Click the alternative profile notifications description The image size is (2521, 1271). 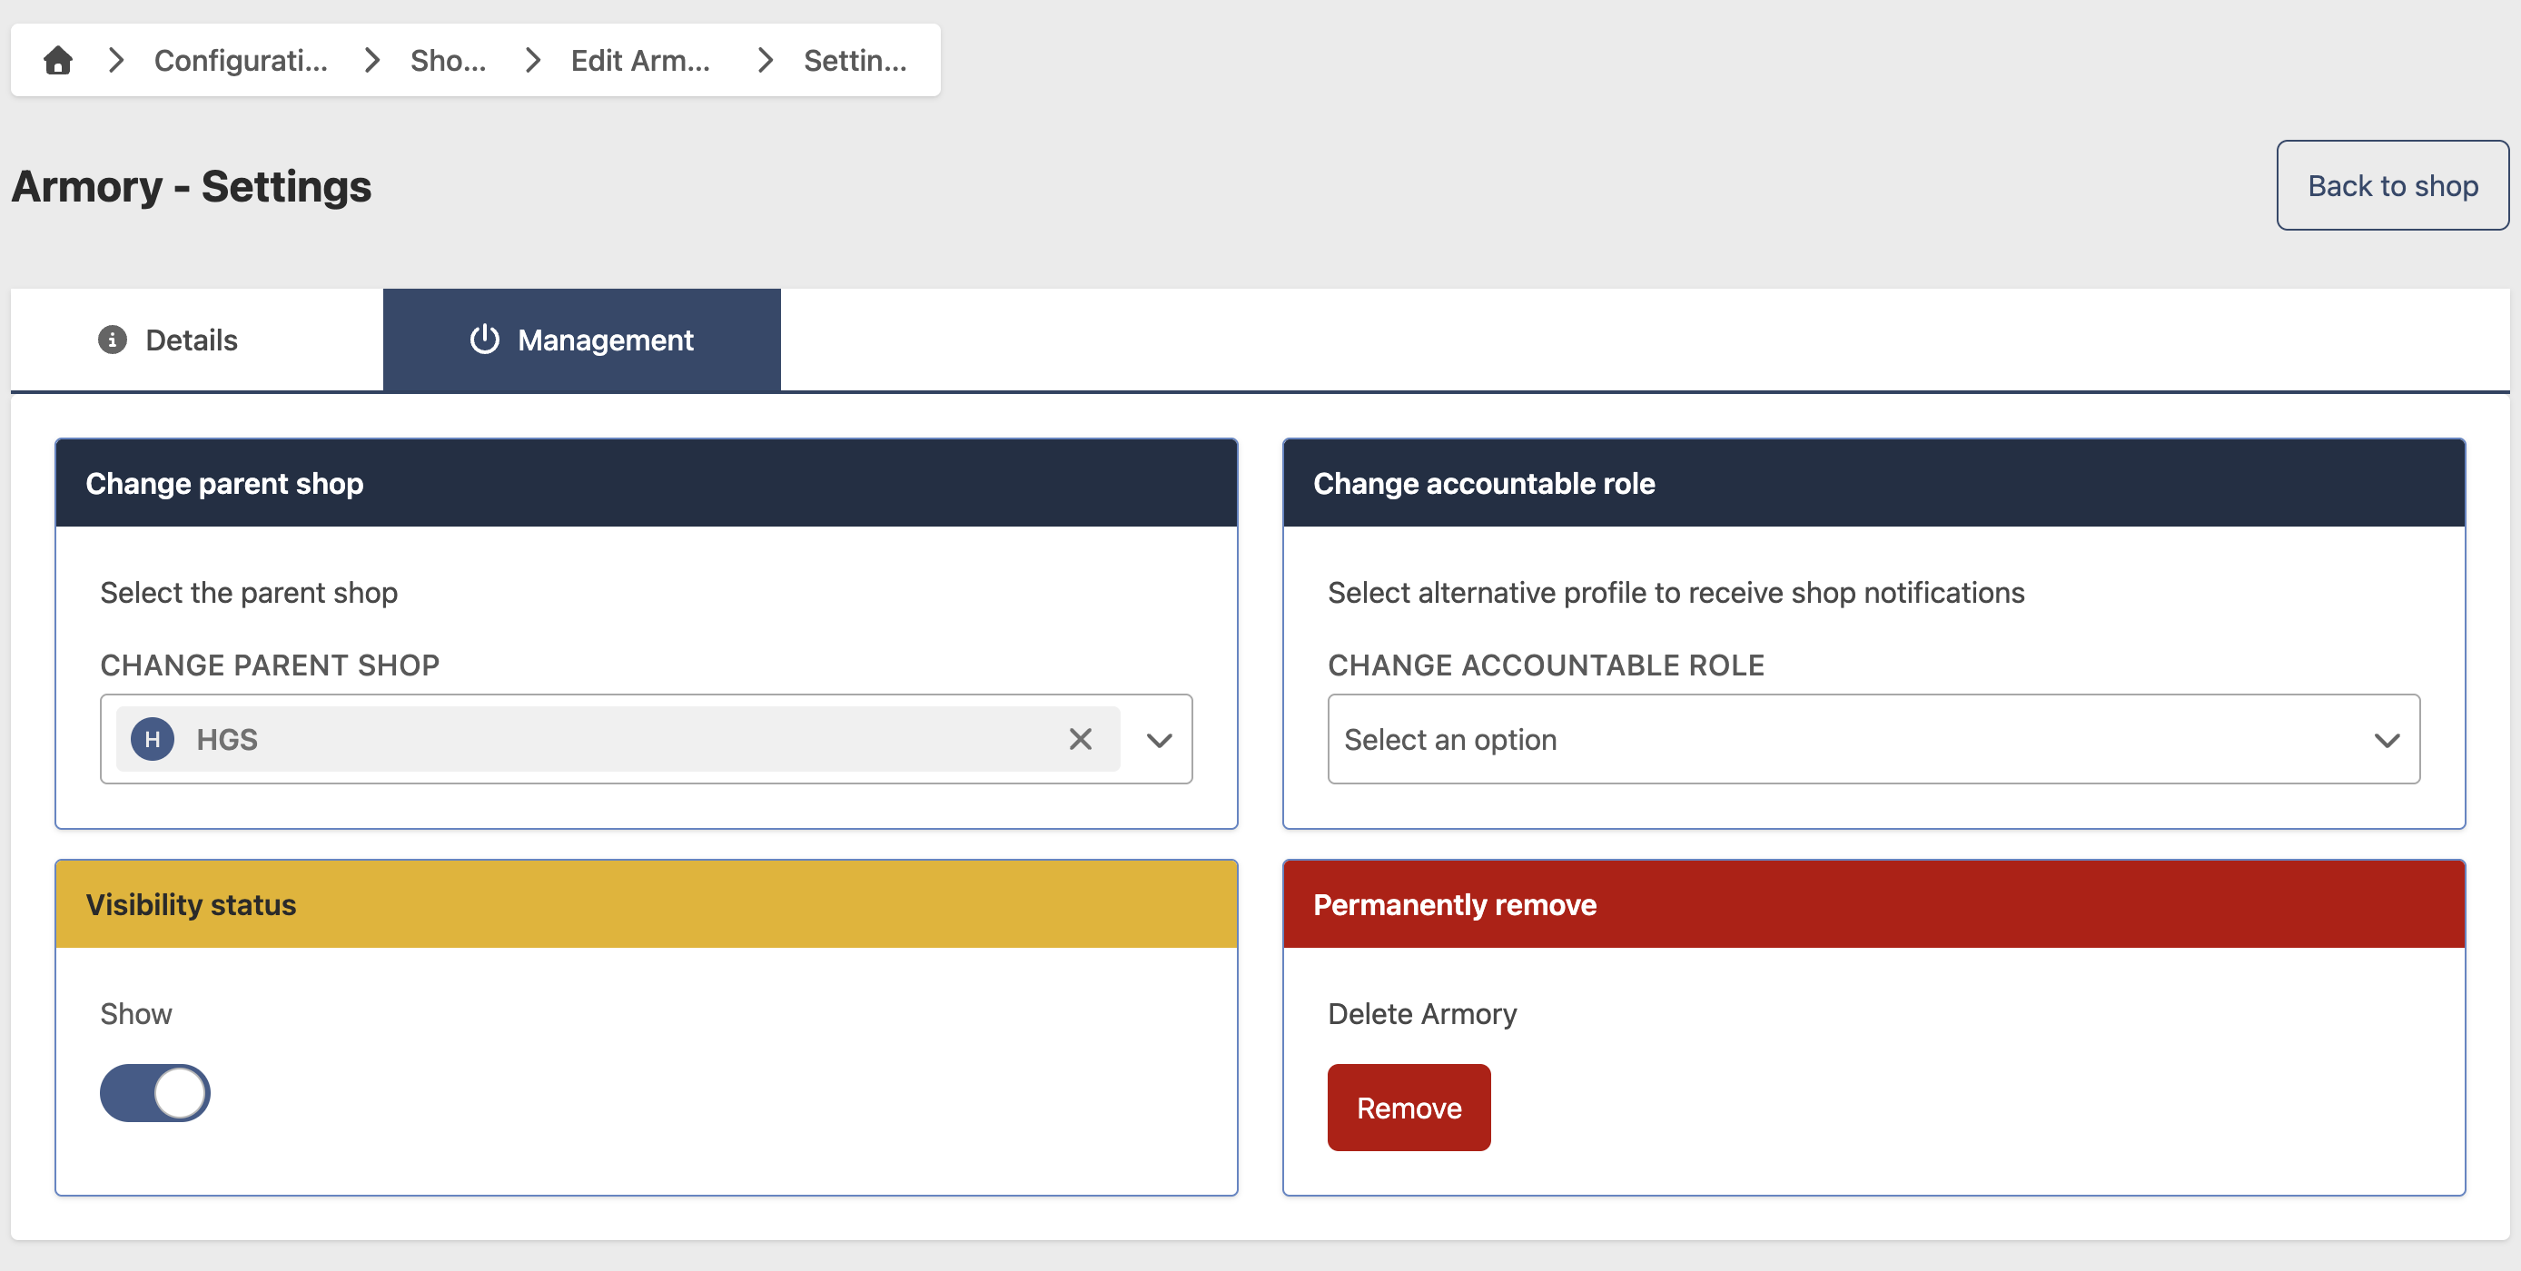(1676, 593)
